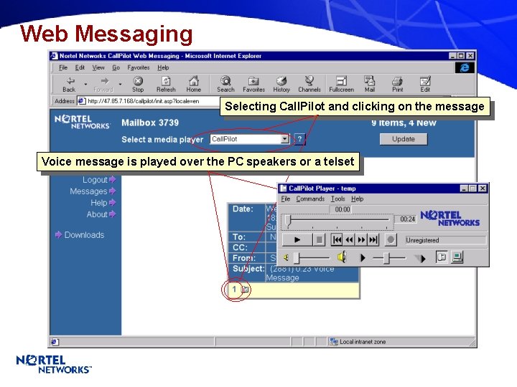This screenshot has height=387, width=517.
Task: Expand the media player dropdown showing CallPilot
Action: pos(285,139)
